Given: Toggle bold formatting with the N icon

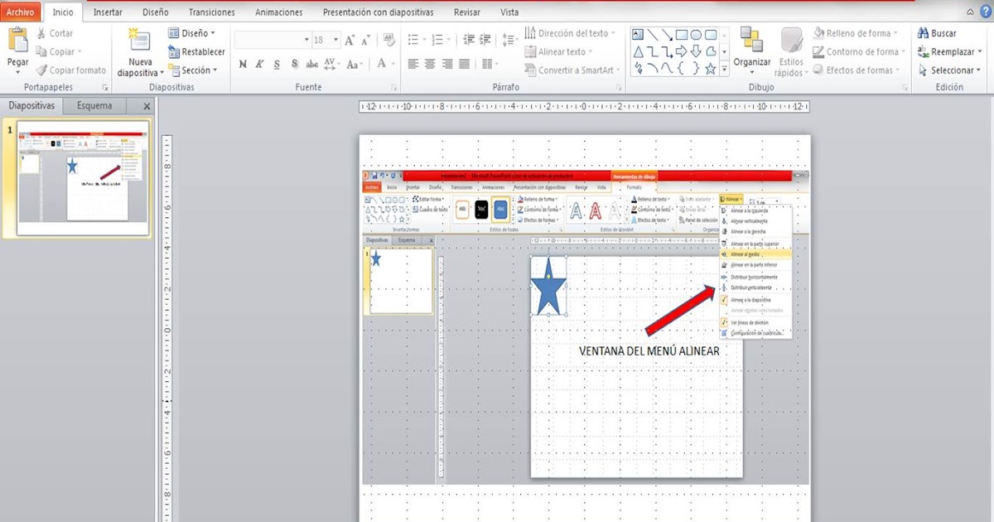Looking at the screenshot, I should (242, 63).
